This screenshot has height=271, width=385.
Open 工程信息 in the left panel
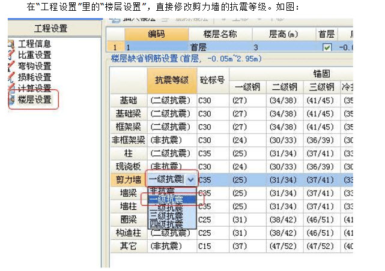click(x=35, y=44)
